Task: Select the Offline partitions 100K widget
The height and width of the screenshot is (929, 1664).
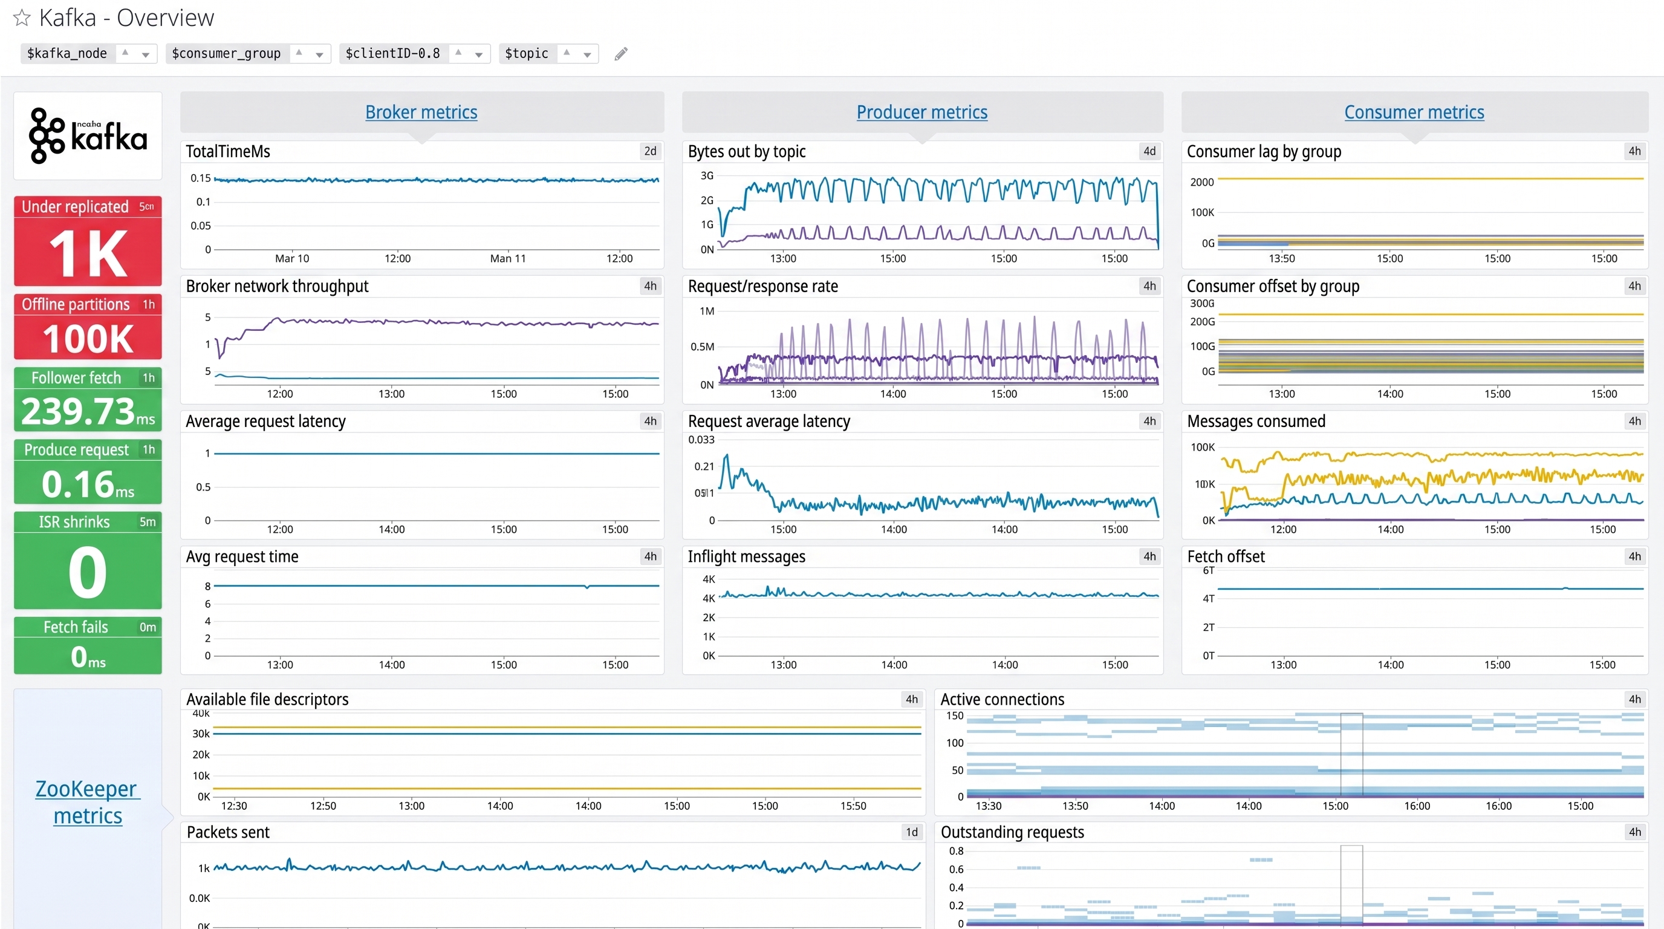Action: tap(88, 327)
